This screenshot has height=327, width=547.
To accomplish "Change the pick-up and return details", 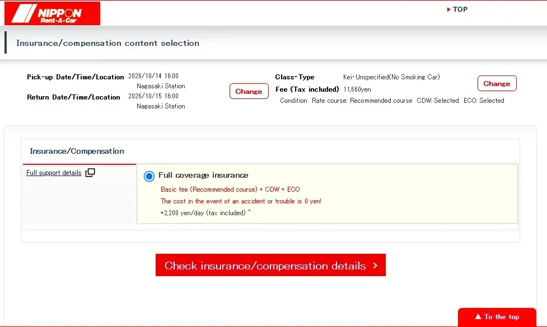I will (249, 91).
